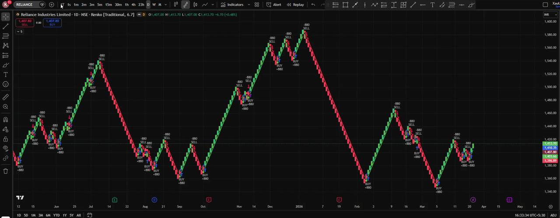Toggle magnet mode in left sidebar
This screenshot has width=560, height=218.
pos(6,119)
